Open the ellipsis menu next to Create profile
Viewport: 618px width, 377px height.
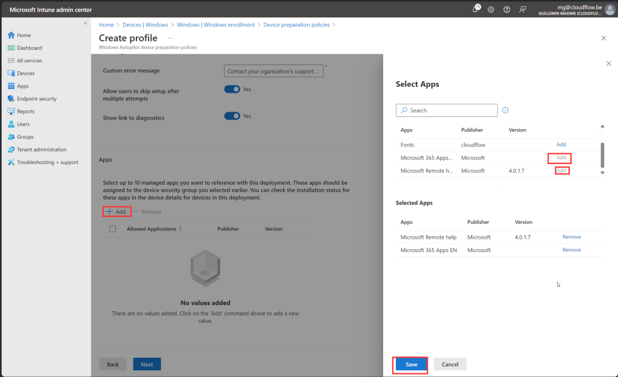tap(170, 38)
